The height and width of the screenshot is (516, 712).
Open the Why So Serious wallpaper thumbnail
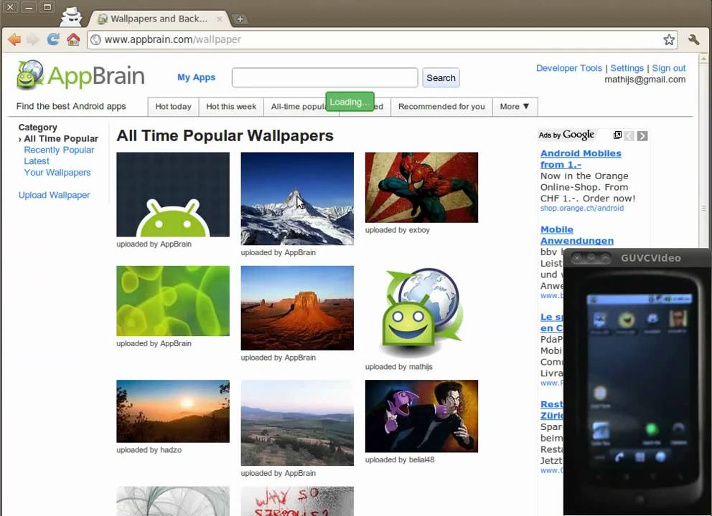(x=297, y=501)
